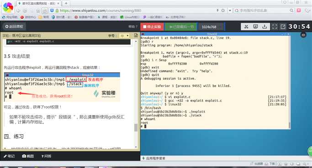Open the 截图 screenshot tab
This screenshot has width=312, height=168.
click(x=28, y=156)
